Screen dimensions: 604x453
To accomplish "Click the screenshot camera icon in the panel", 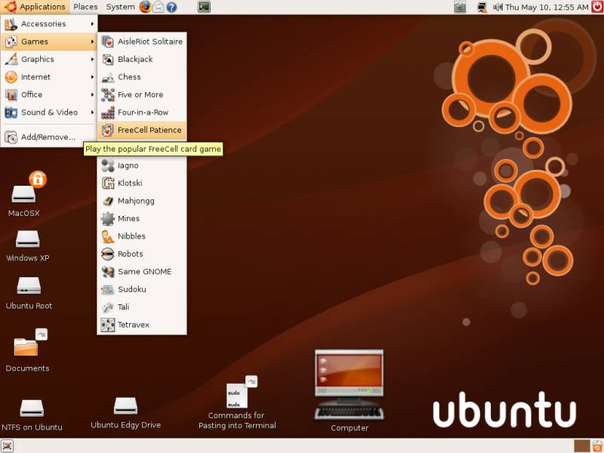I will pos(460,7).
